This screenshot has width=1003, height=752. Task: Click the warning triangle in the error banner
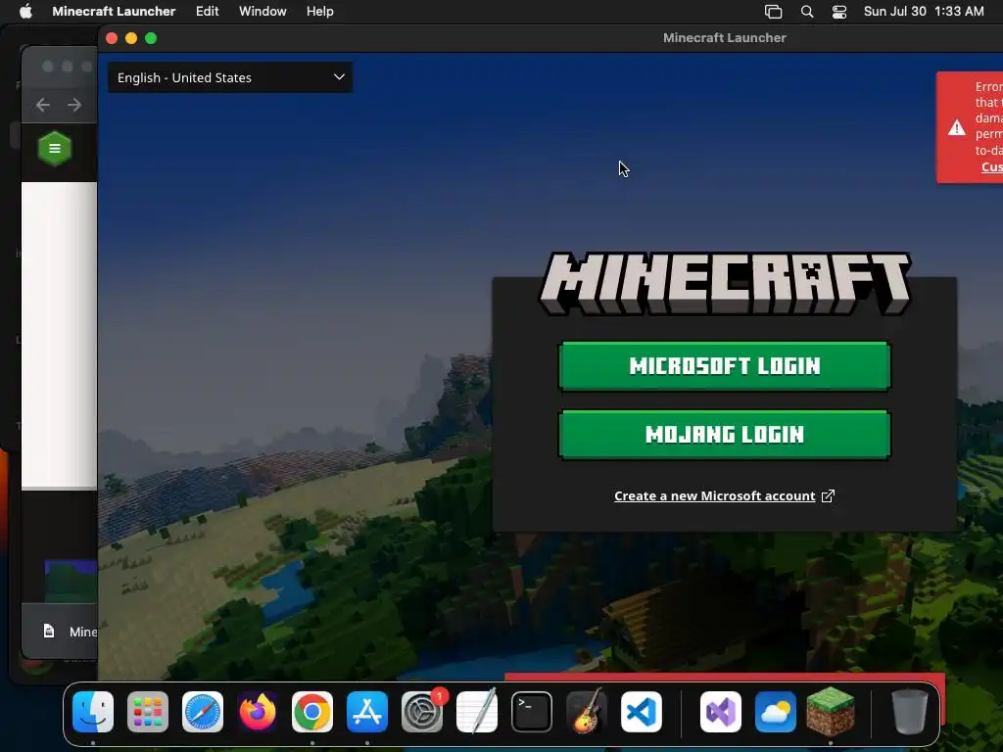(x=957, y=128)
